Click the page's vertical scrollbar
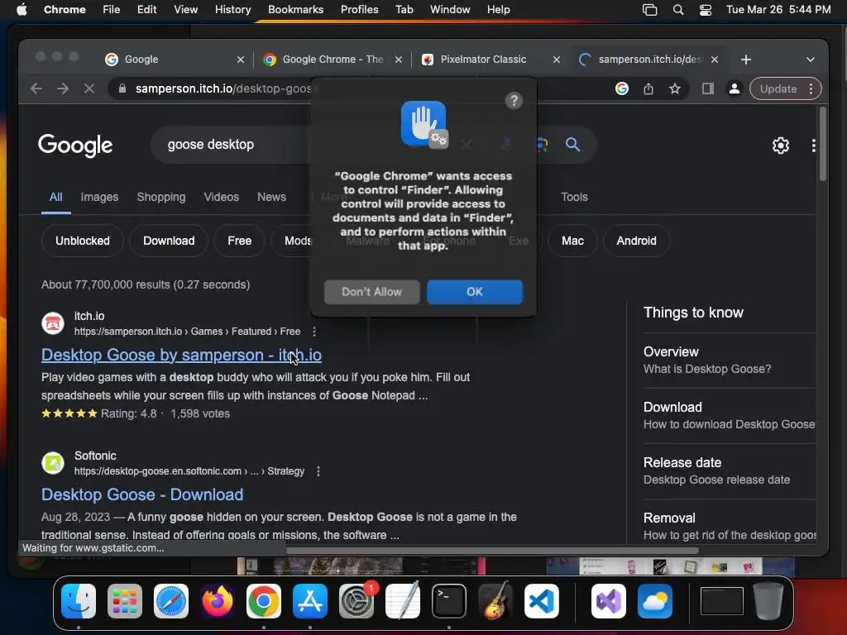Screen dimensions: 847x635 tap(823, 145)
